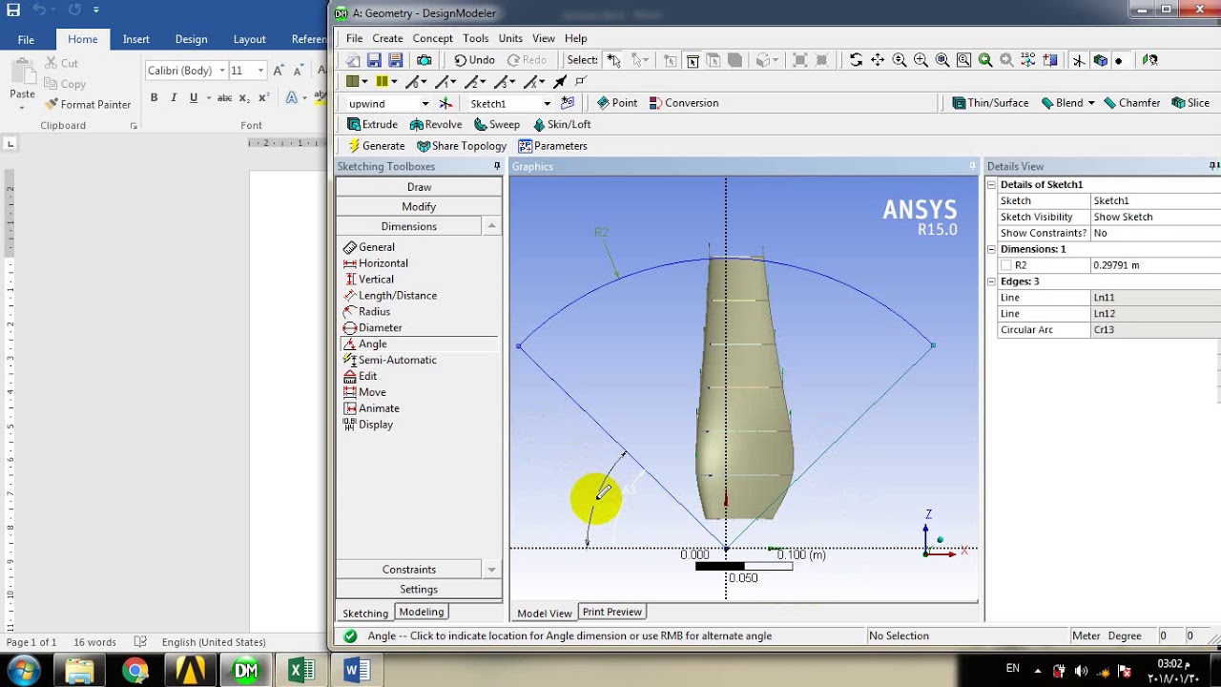This screenshot has width=1221, height=687.
Task: Open the Blend dropdown arrow
Action: [1091, 103]
